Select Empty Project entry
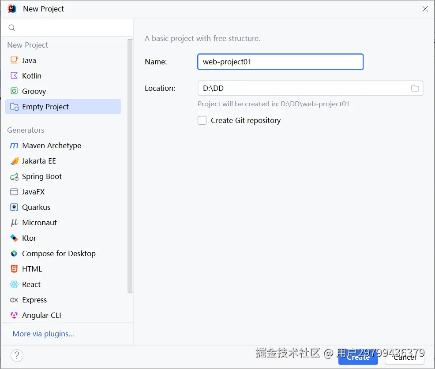The image size is (435, 369). coord(63,107)
